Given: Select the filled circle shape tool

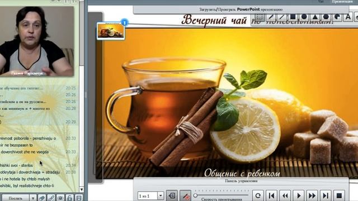Looking at the screenshot, I should 304,17.
